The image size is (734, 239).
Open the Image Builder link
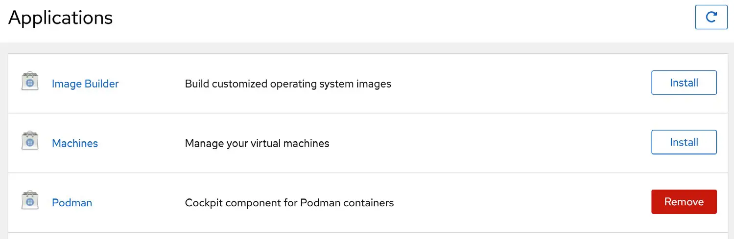pos(85,84)
